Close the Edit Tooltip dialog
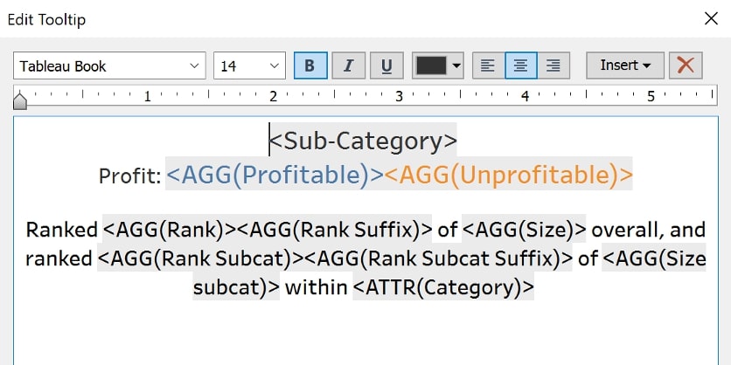Image resolution: width=731 pixels, height=365 pixels. pos(711,18)
